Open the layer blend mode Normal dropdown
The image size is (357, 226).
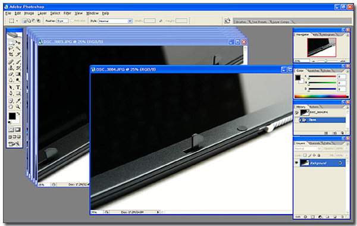point(308,149)
